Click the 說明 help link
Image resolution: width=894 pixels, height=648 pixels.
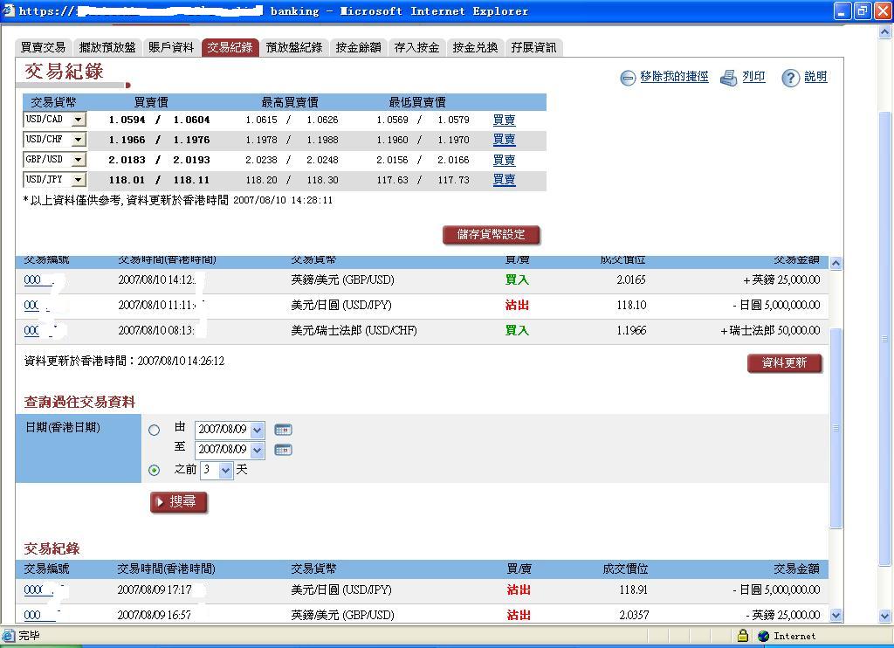(815, 77)
